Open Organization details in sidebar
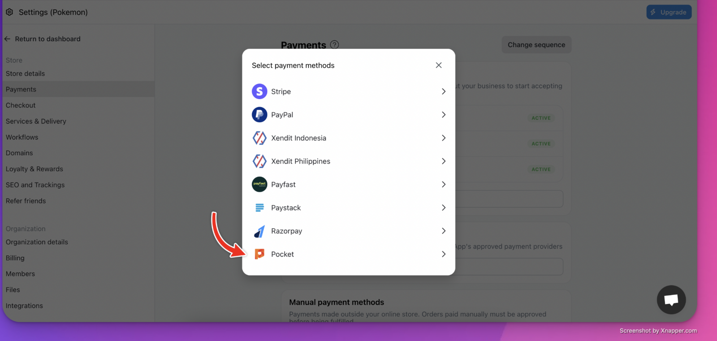 (x=37, y=242)
